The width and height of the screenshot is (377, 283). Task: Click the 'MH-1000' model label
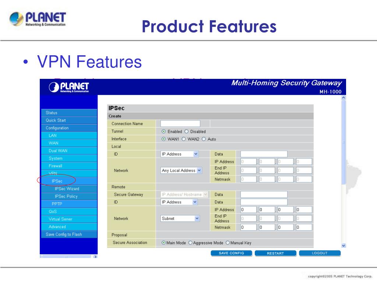330,92
